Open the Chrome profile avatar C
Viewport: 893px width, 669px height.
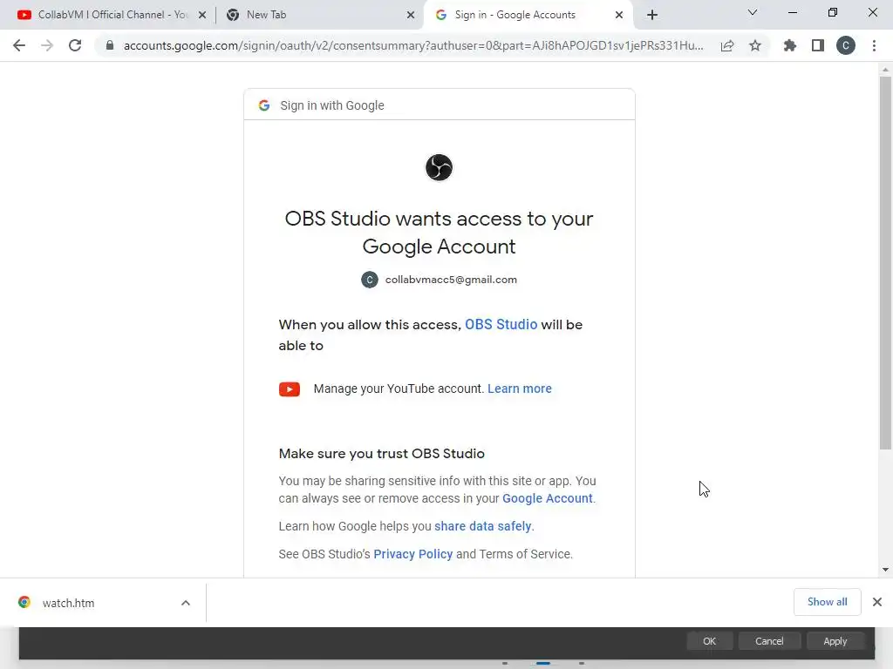[846, 45]
